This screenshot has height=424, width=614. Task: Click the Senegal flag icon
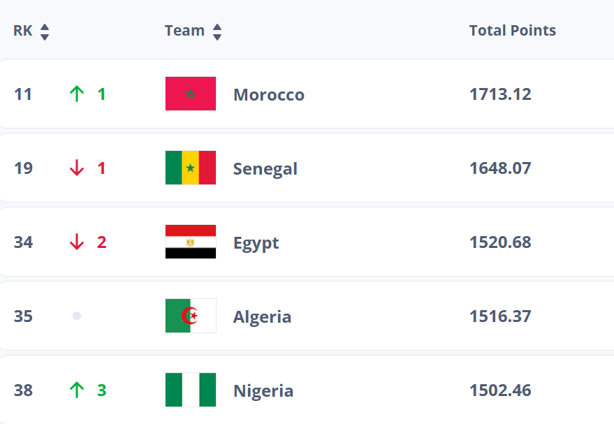coord(191,168)
